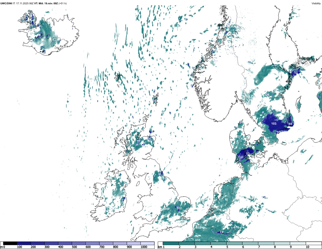
Task: Click the '10' tick on the kilometer scale
Action: 307,247
